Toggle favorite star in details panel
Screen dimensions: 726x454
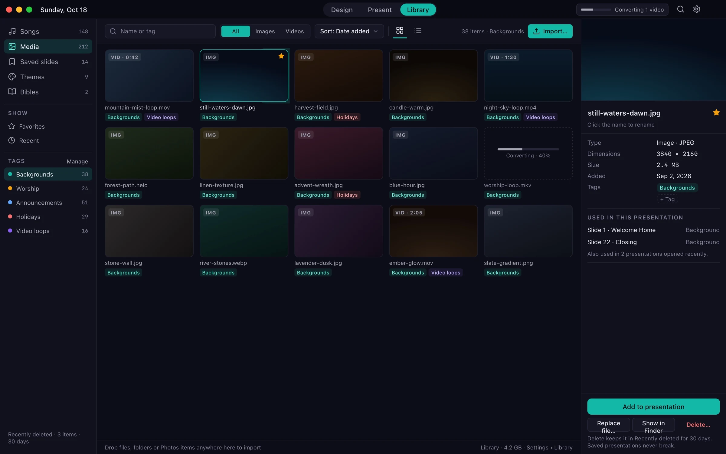[x=716, y=113]
